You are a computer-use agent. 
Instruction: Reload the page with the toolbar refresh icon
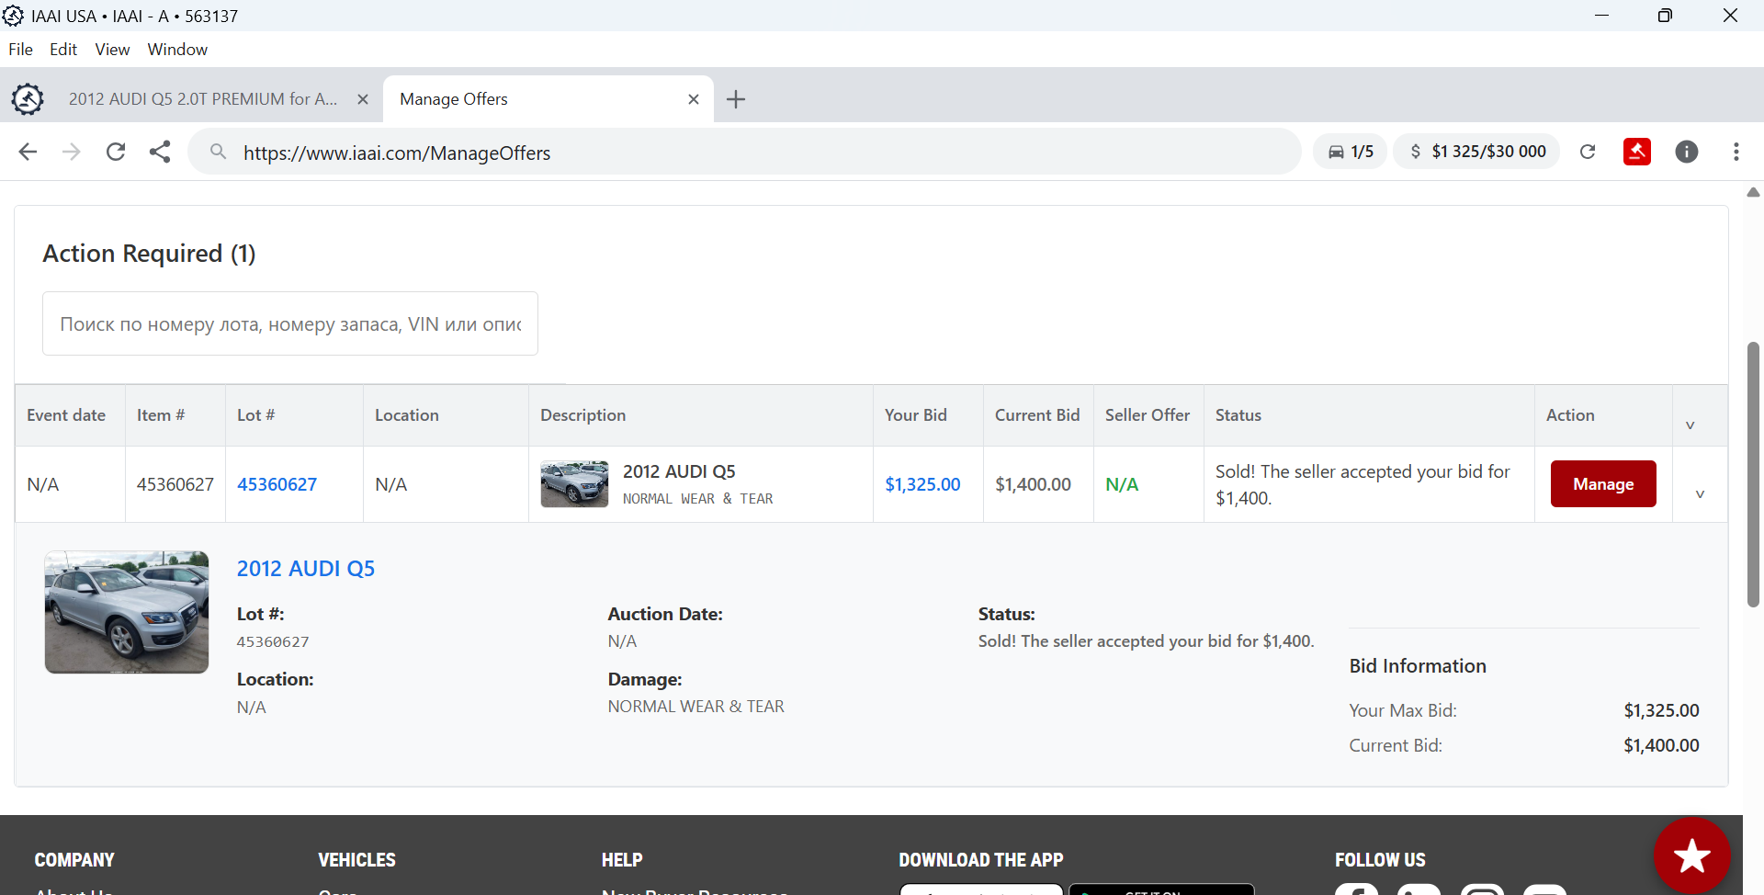[116, 152]
